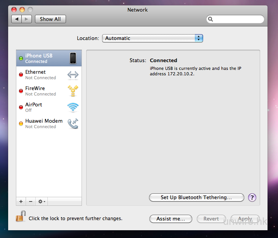Click the Ethernet arrows icon
This screenshot has width=278, height=238.
coord(73,75)
